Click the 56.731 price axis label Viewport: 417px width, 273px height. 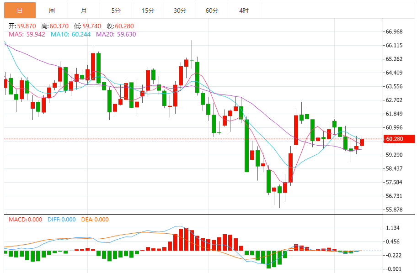394,196
